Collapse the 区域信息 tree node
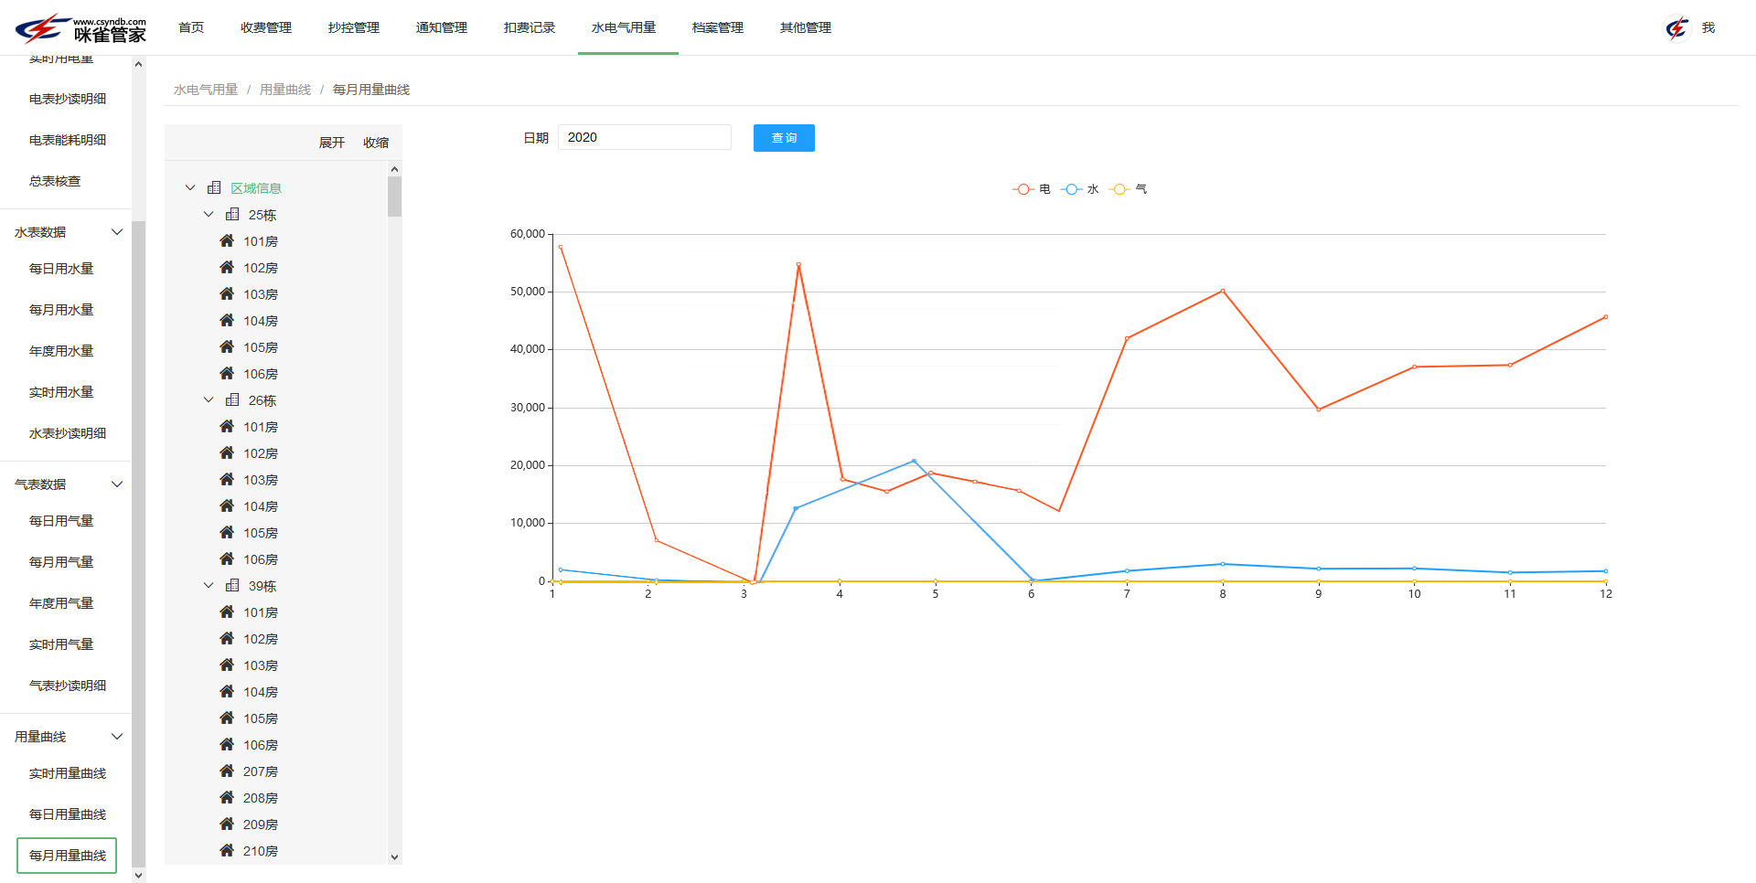 click(x=190, y=187)
